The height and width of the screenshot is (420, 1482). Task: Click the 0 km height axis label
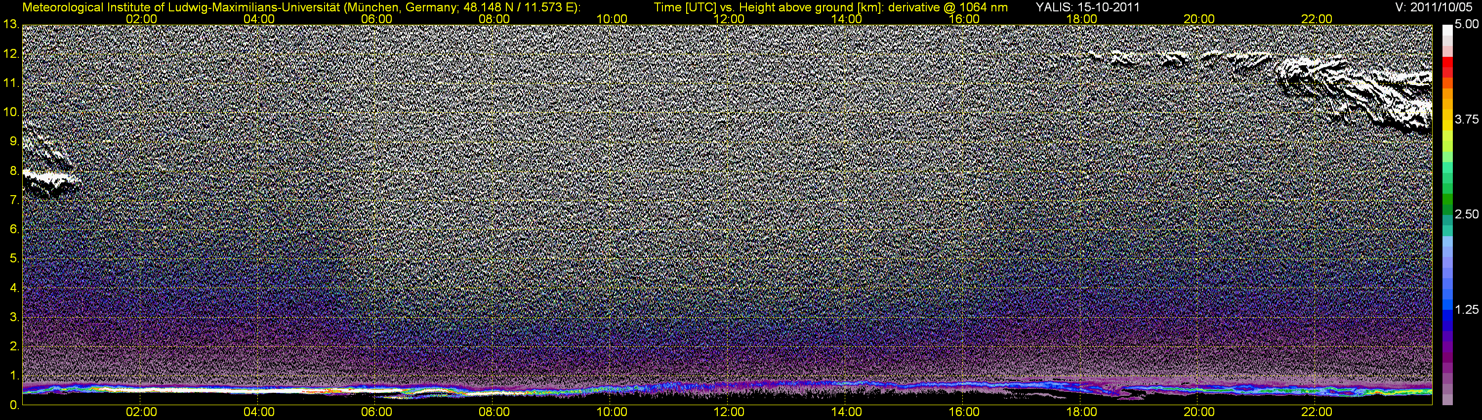14,405
